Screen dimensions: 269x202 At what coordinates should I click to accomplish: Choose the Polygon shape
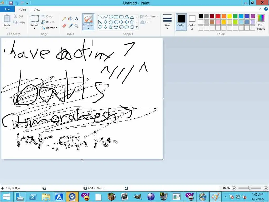click(x=127, y=17)
